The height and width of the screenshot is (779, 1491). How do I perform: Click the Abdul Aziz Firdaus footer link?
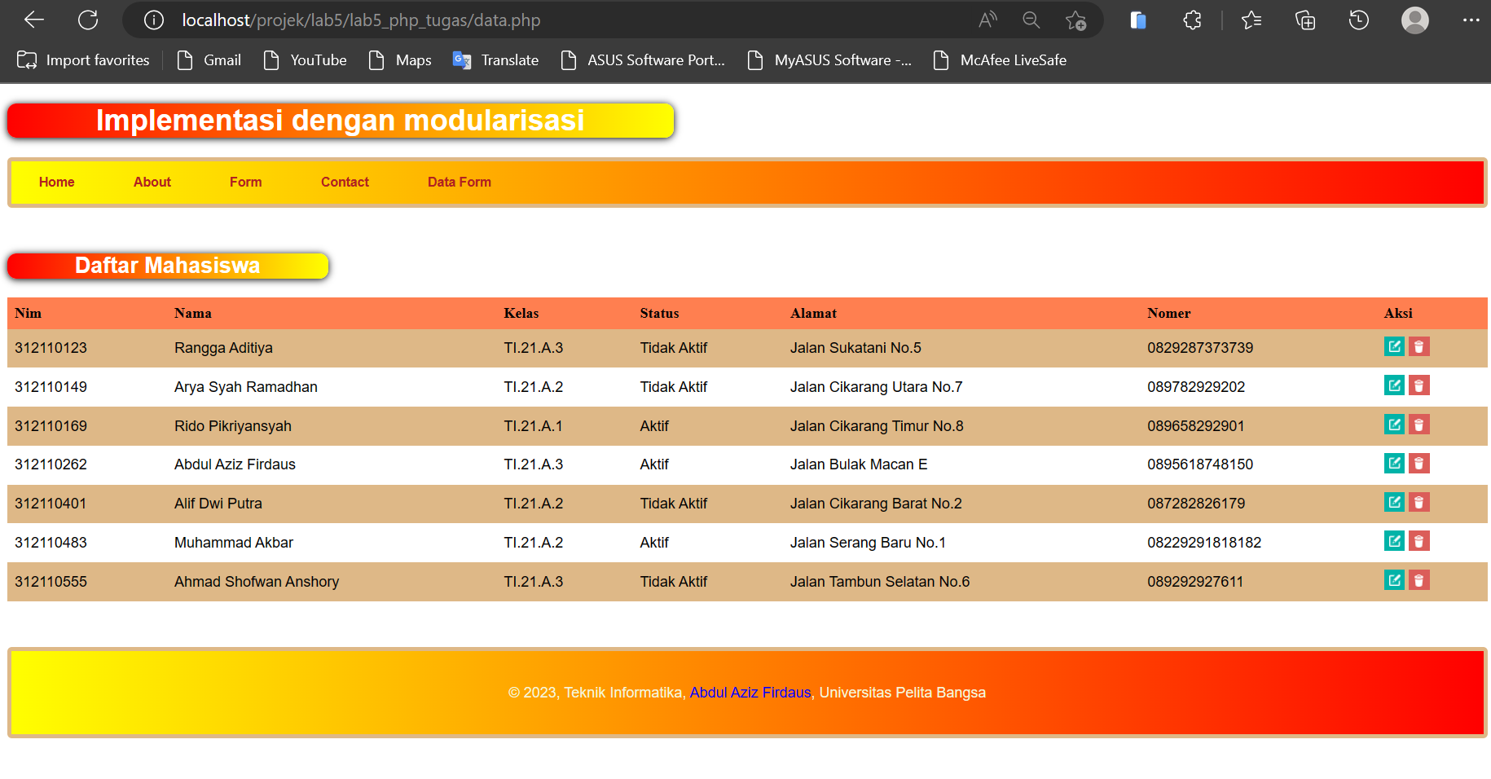[x=750, y=692]
